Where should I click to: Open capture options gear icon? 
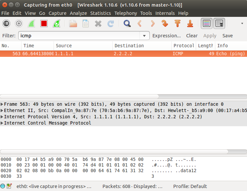tap(19, 23)
